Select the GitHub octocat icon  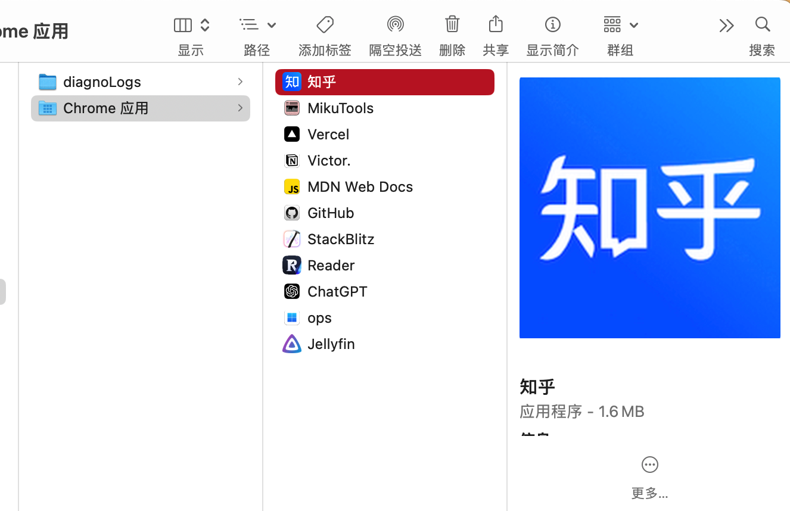coord(292,213)
